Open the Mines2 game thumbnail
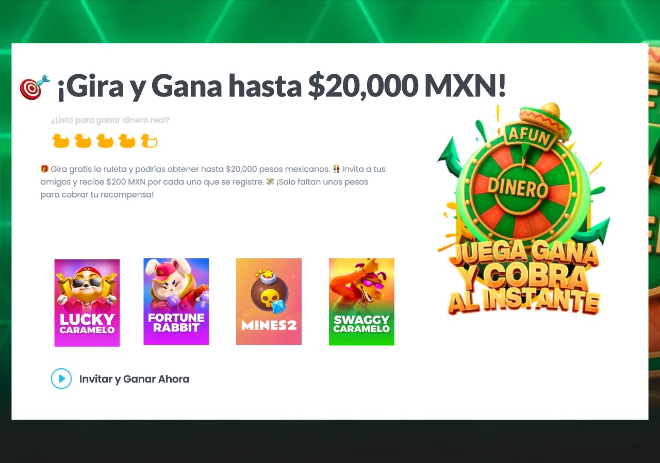Viewport: 660px width, 463px height. coord(269,302)
